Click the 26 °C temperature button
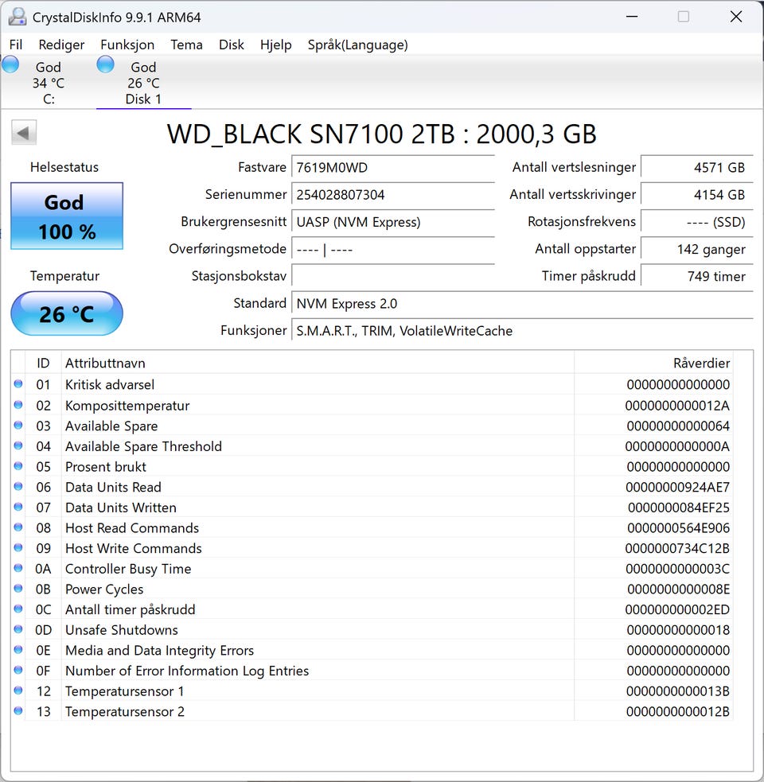Screen dimensions: 764x782 67,313
